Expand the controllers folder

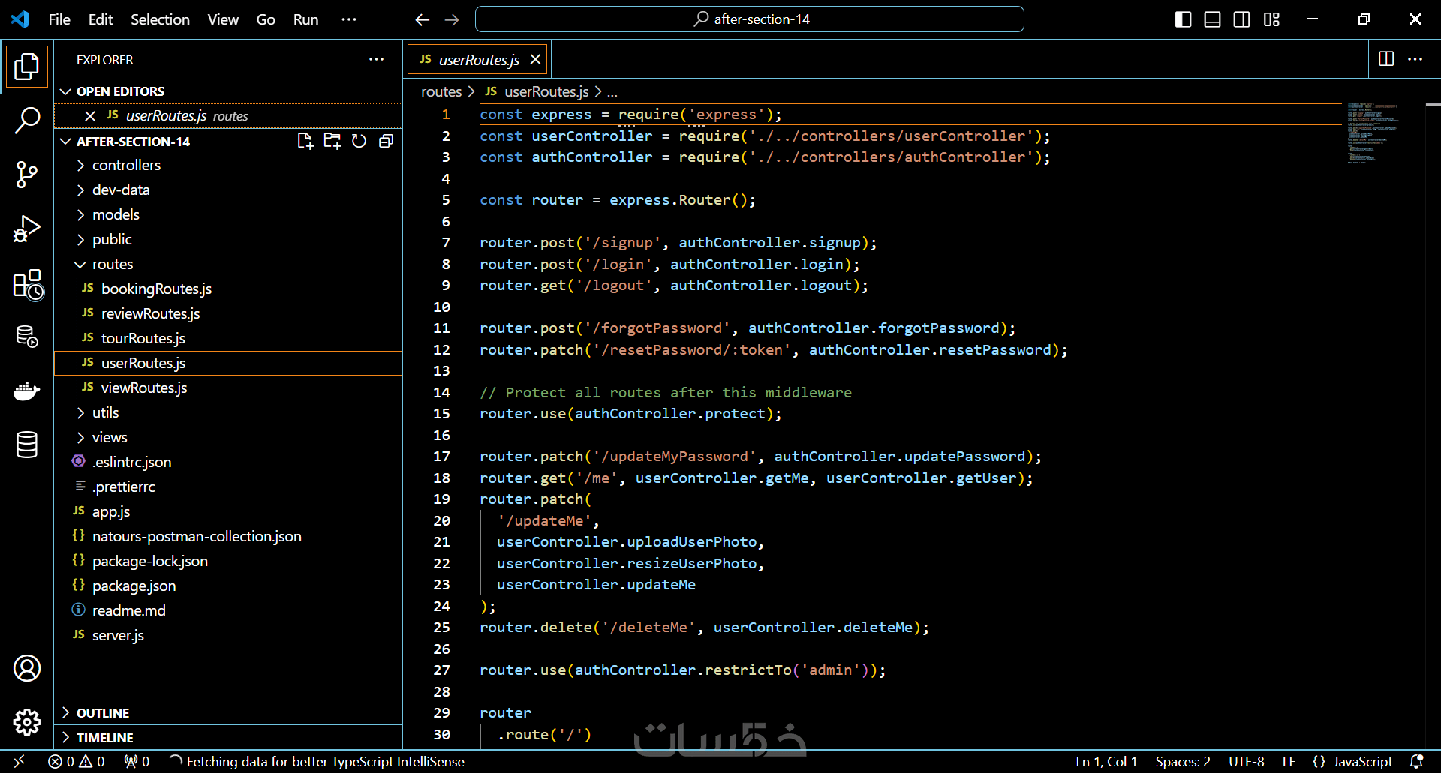click(126, 165)
